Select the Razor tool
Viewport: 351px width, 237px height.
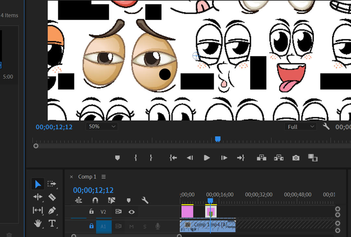pyautogui.click(x=52, y=197)
